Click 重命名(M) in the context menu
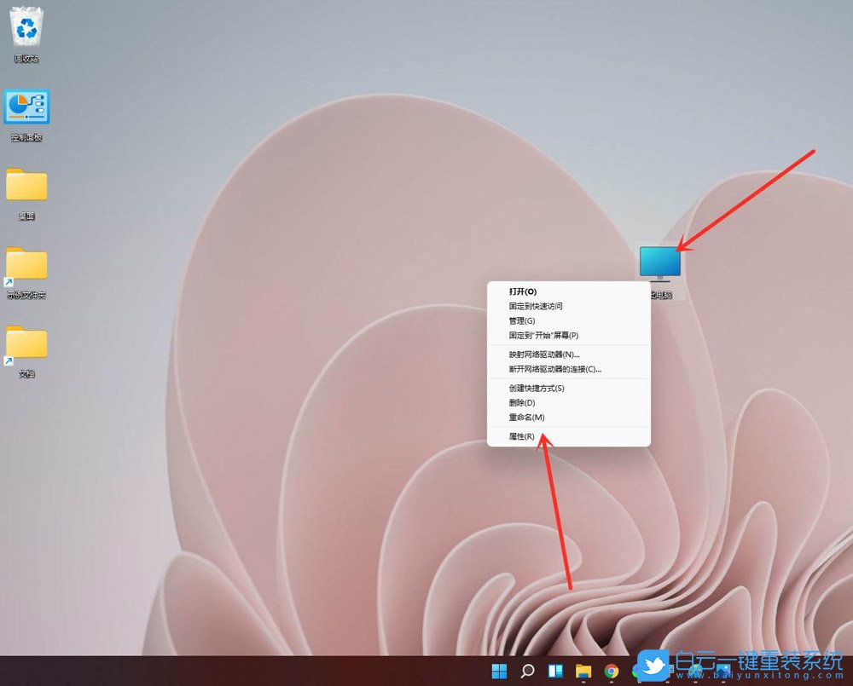This screenshot has height=686, width=853. [x=526, y=417]
